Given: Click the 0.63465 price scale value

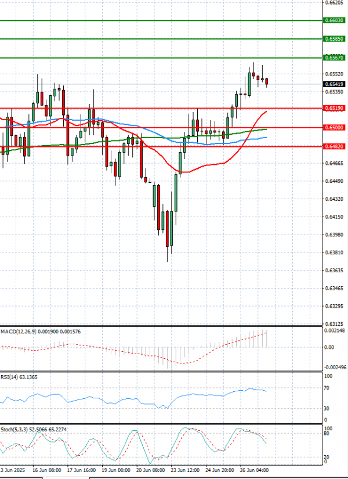Looking at the screenshot, I should (334, 289).
